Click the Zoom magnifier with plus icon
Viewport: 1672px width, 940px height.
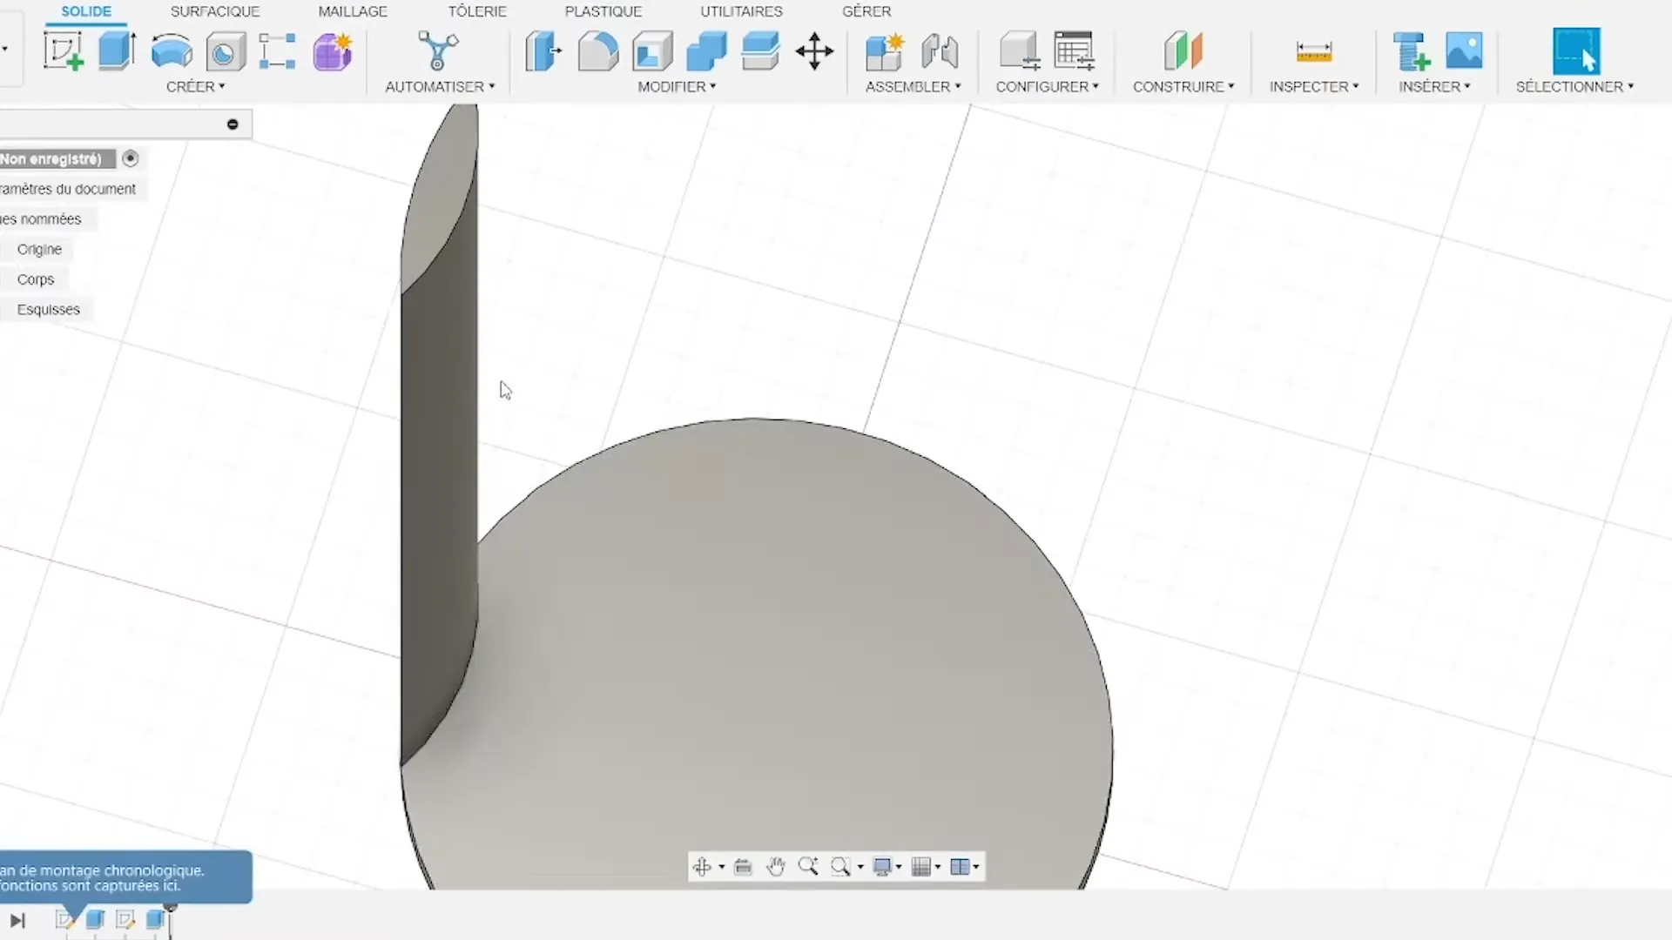point(807,866)
